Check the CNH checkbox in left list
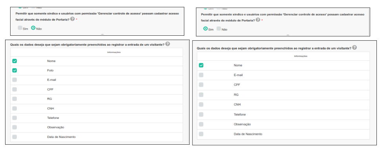 pos(15,108)
